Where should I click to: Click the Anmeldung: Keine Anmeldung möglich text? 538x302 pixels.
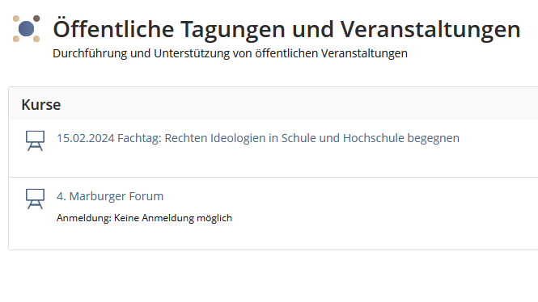[144, 218]
